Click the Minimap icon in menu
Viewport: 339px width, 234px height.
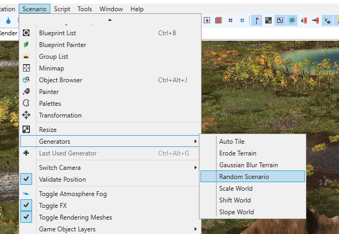[x=26, y=68]
